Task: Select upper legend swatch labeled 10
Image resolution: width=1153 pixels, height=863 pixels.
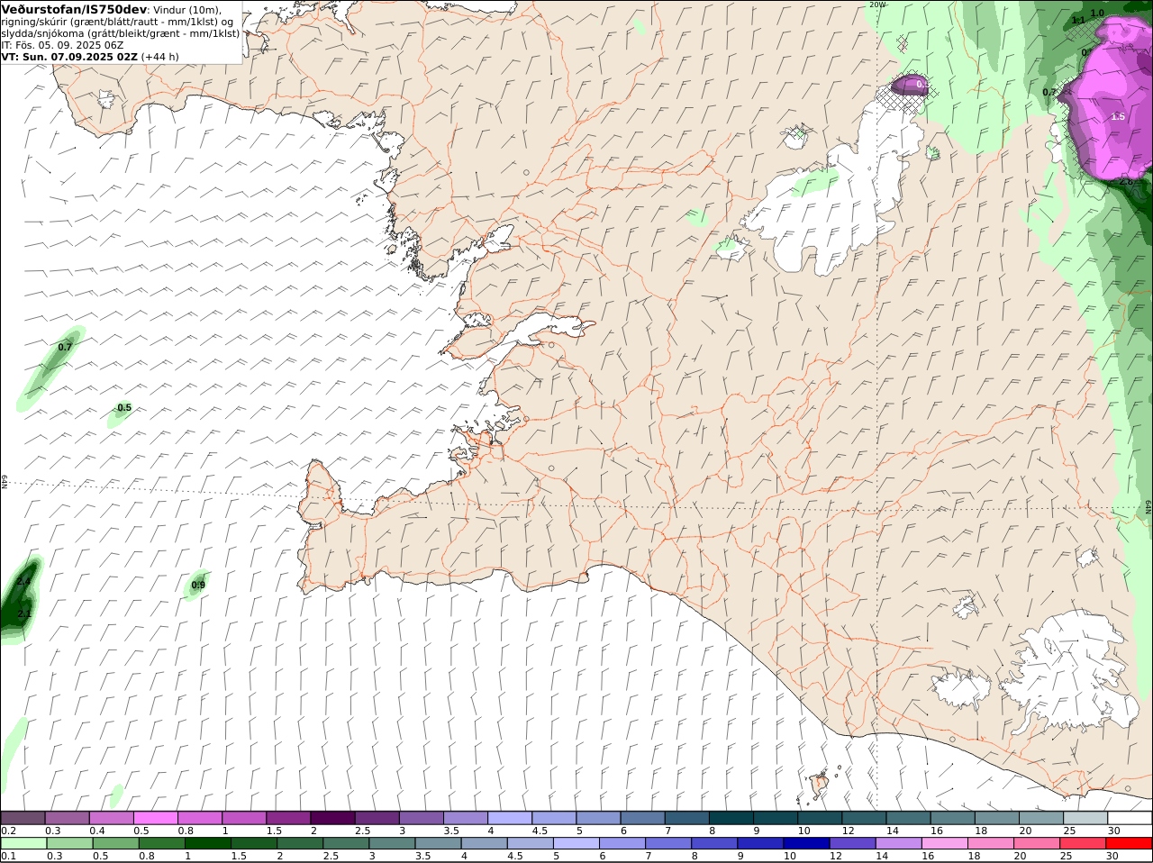Action: pos(820,817)
